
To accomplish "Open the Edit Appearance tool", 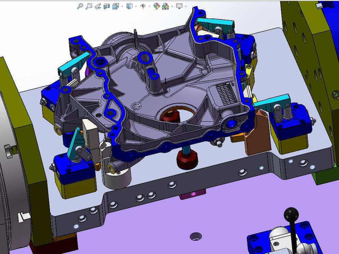I will tap(157, 6).
